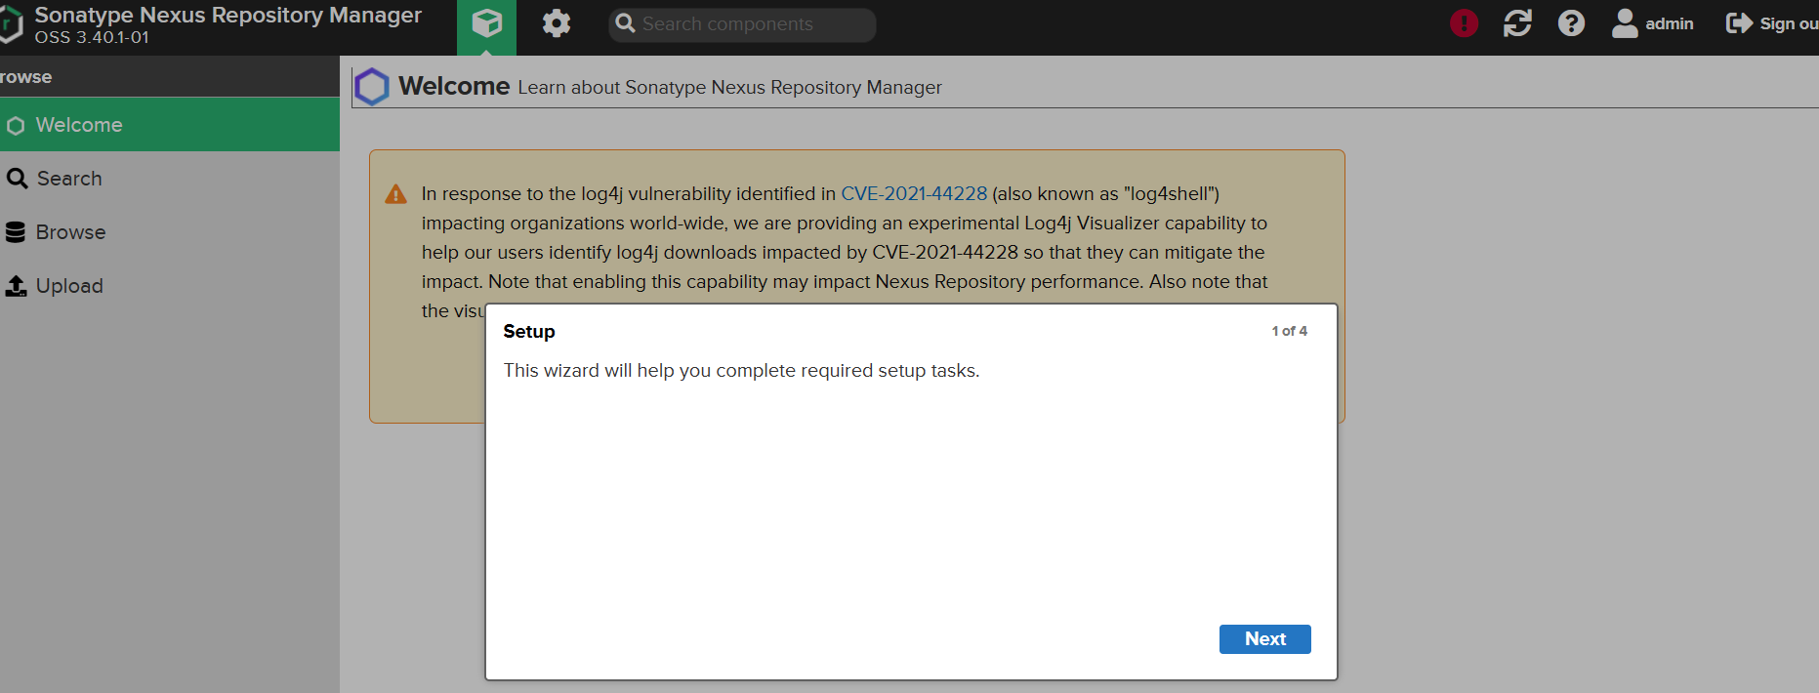The image size is (1819, 693).
Task: Follow the CVE-2021-44228 link
Action: coord(914,193)
